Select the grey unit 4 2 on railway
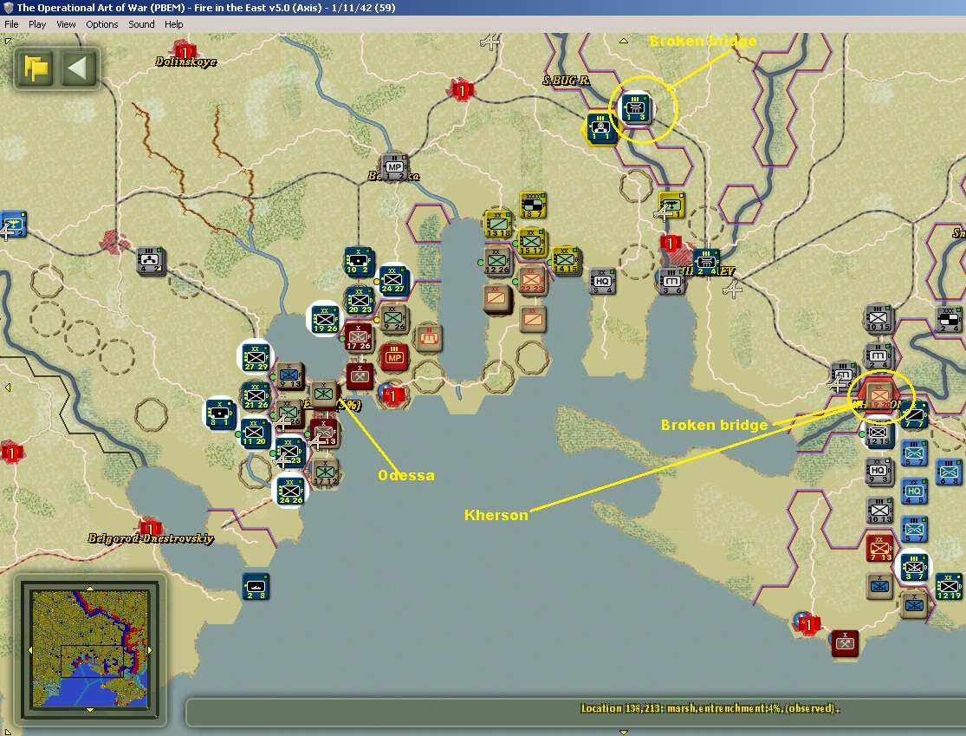This screenshot has width=966, height=736. pos(151,261)
